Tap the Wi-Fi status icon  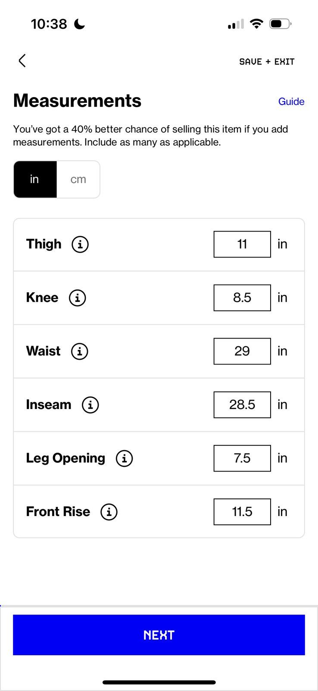coord(256,24)
